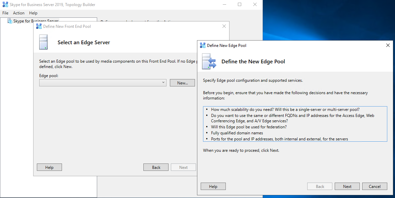The width and height of the screenshot is (395, 198).
Task: Click Next in the Define New Edge Pool dialog
Action: pos(347,187)
